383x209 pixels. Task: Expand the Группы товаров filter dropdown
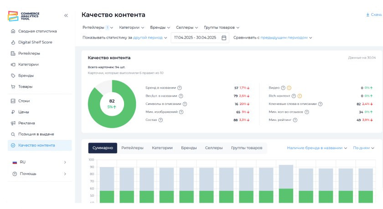point(222,28)
